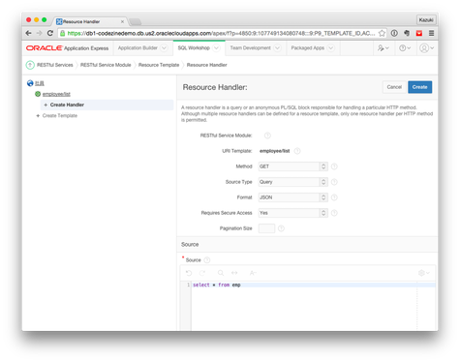Click the undo icon in code editor toolbar

(189, 273)
